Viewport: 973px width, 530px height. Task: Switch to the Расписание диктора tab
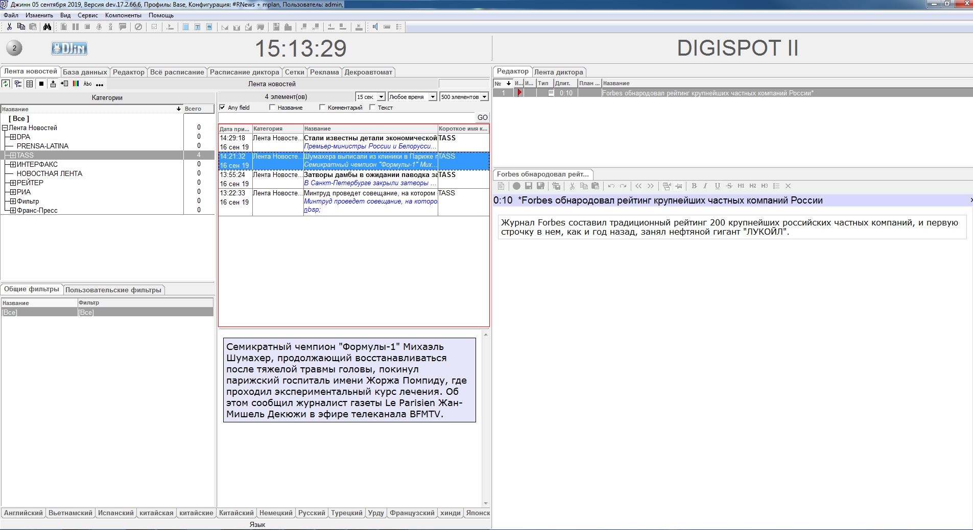pyautogui.click(x=244, y=72)
